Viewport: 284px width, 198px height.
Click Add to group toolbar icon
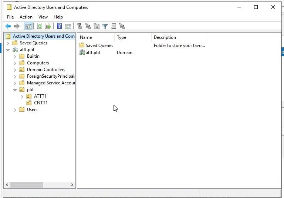122,26
